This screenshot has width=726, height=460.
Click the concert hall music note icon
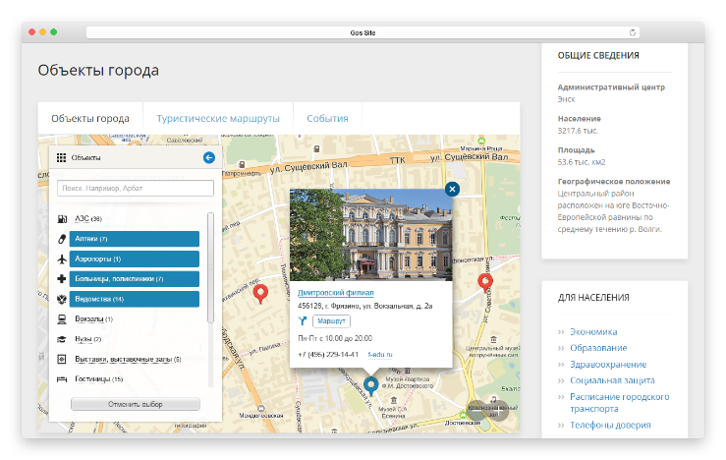coord(493,400)
